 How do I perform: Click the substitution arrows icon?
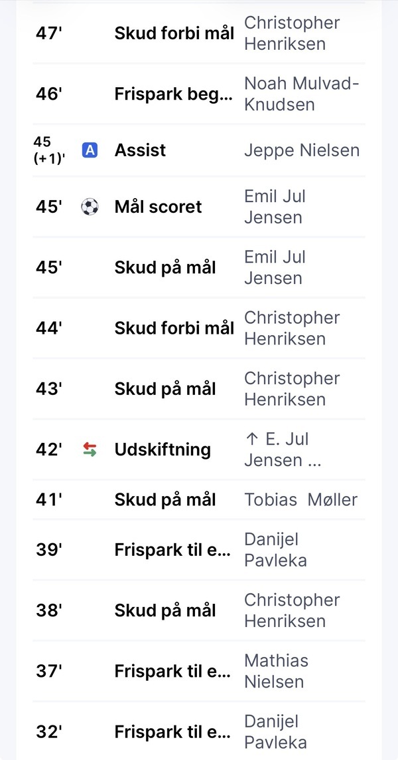[x=90, y=449]
